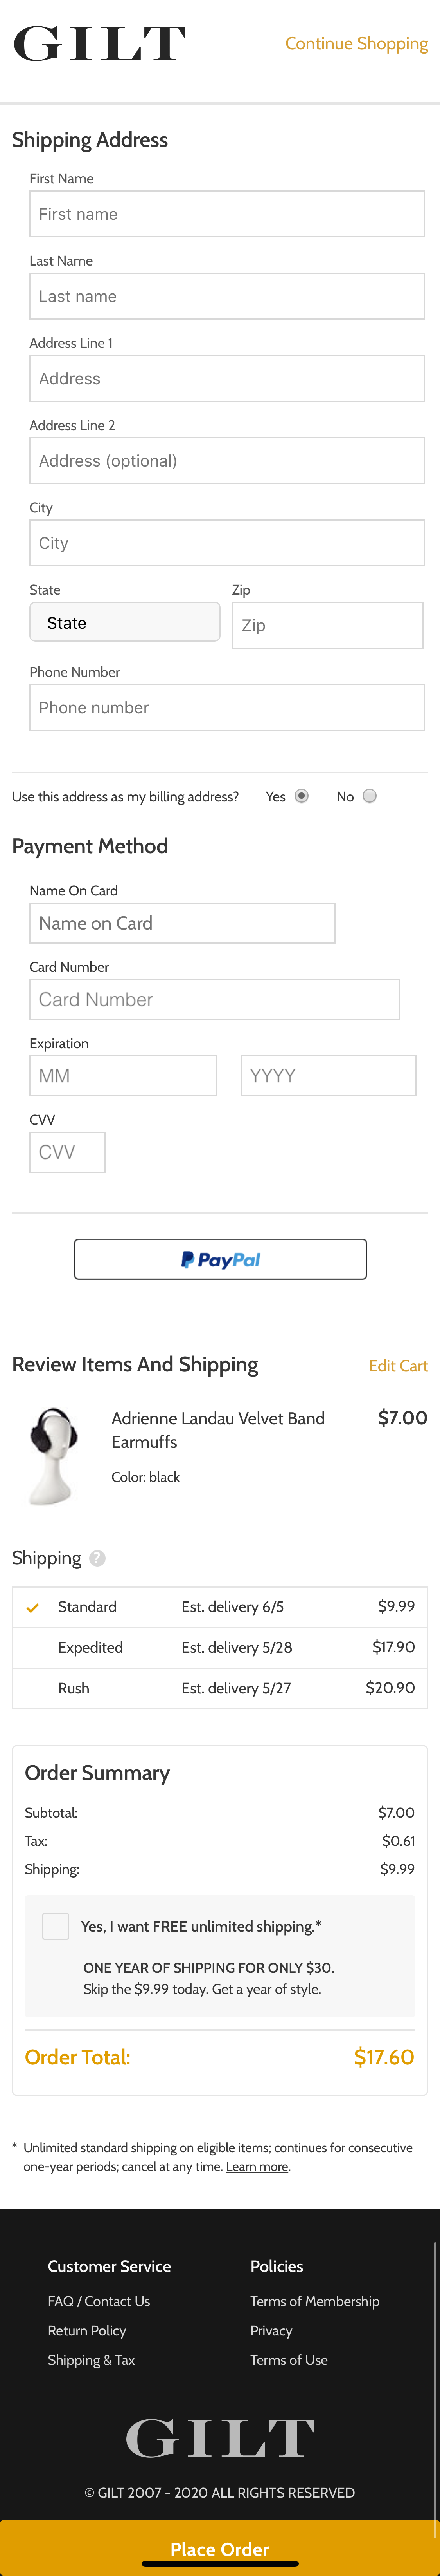Click the shipping help question mark icon

[x=97, y=1557]
